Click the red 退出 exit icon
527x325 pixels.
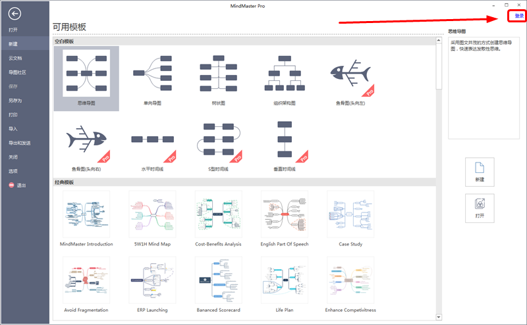(x=11, y=185)
